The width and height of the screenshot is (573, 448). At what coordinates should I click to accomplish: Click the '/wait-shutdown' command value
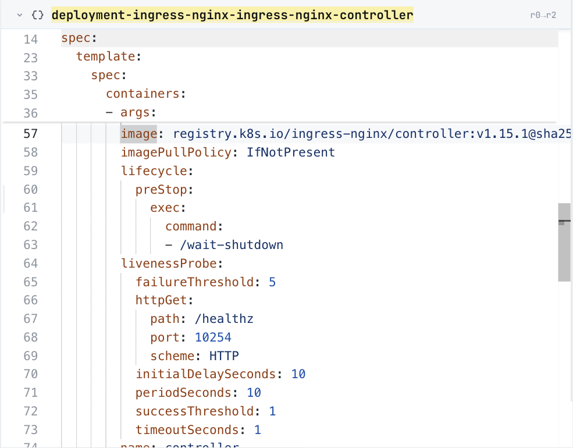point(232,245)
